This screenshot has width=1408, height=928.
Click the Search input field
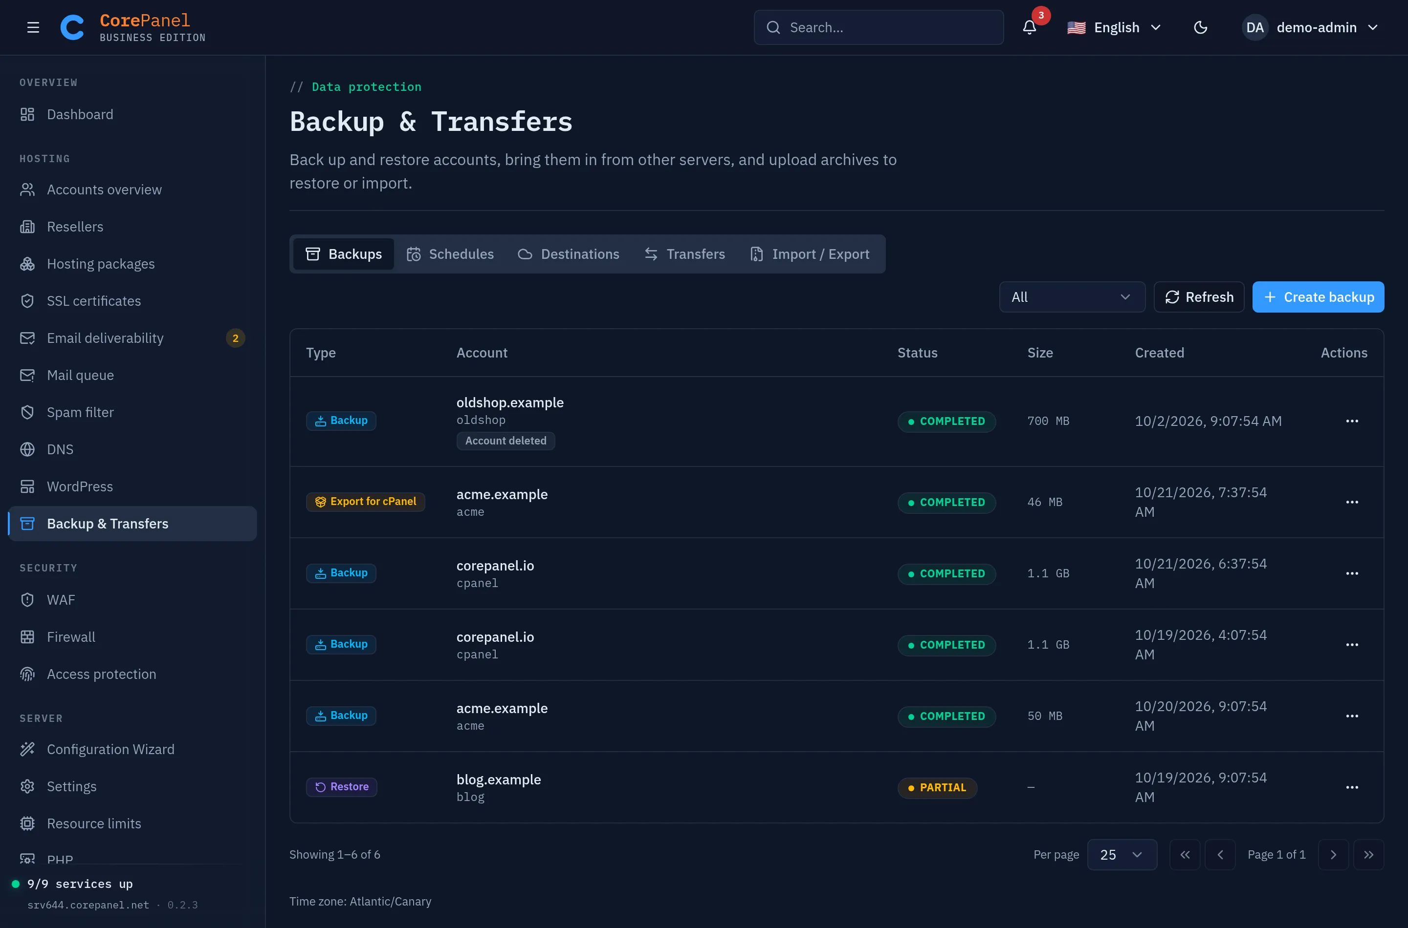pyautogui.click(x=879, y=27)
